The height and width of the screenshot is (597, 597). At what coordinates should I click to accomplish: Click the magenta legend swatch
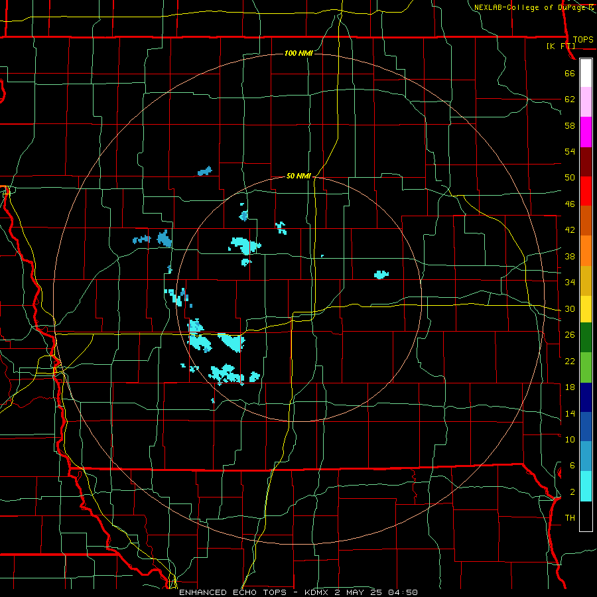tap(586, 132)
